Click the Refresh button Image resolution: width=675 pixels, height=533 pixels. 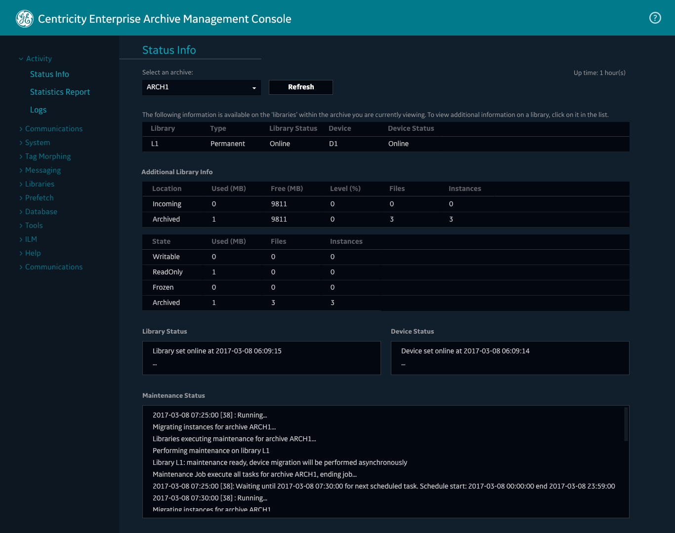(301, 87)
